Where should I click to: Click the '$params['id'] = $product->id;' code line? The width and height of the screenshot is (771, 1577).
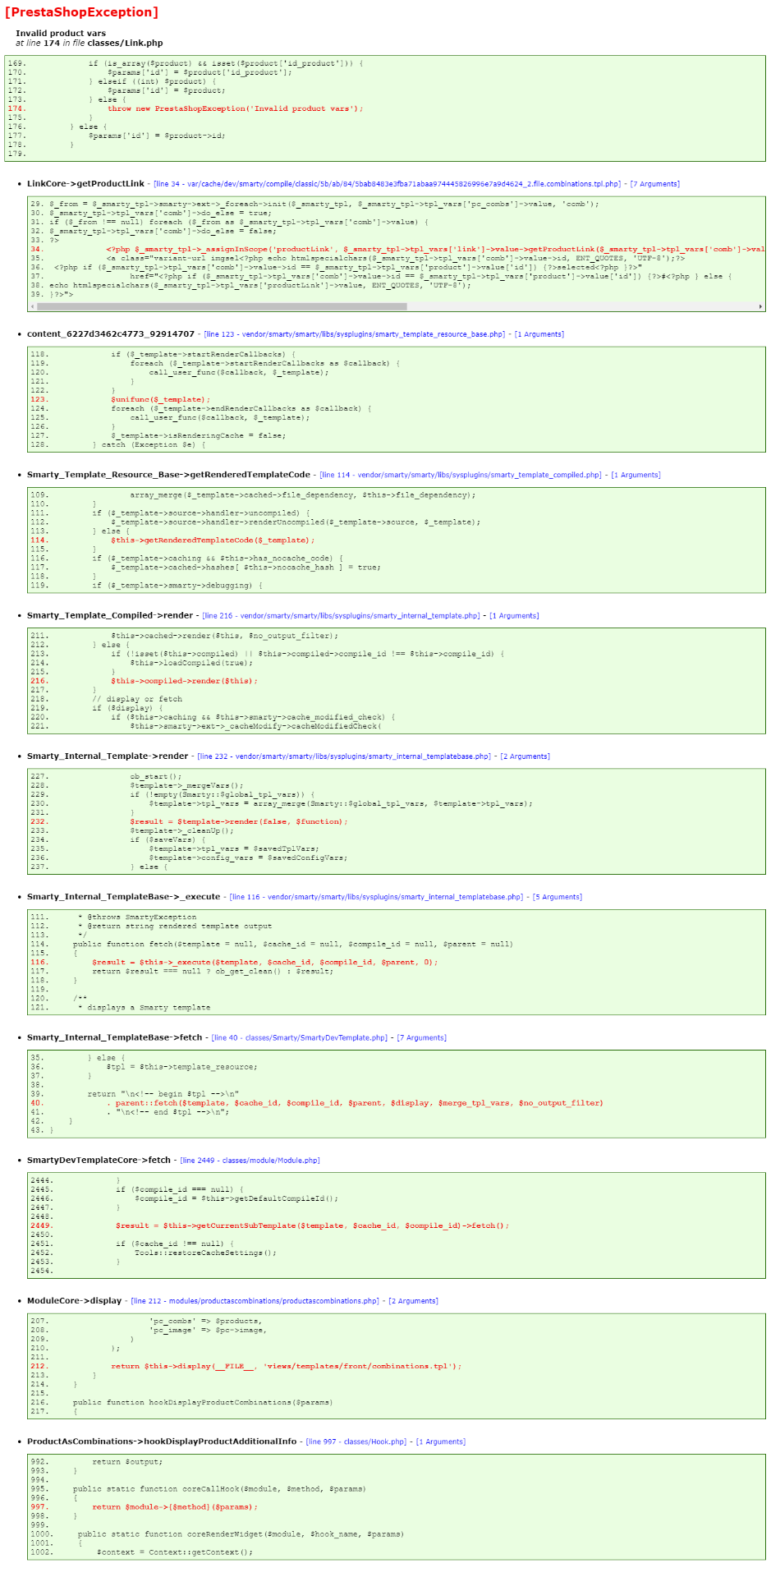pos(157,136)
